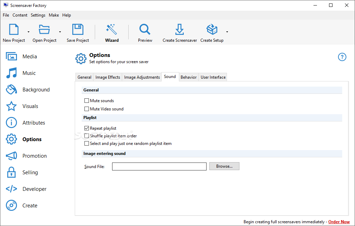This screenshot has width=355, height=226.
Task: Click the New Project document icon
Action: click(x=14, y=29)
